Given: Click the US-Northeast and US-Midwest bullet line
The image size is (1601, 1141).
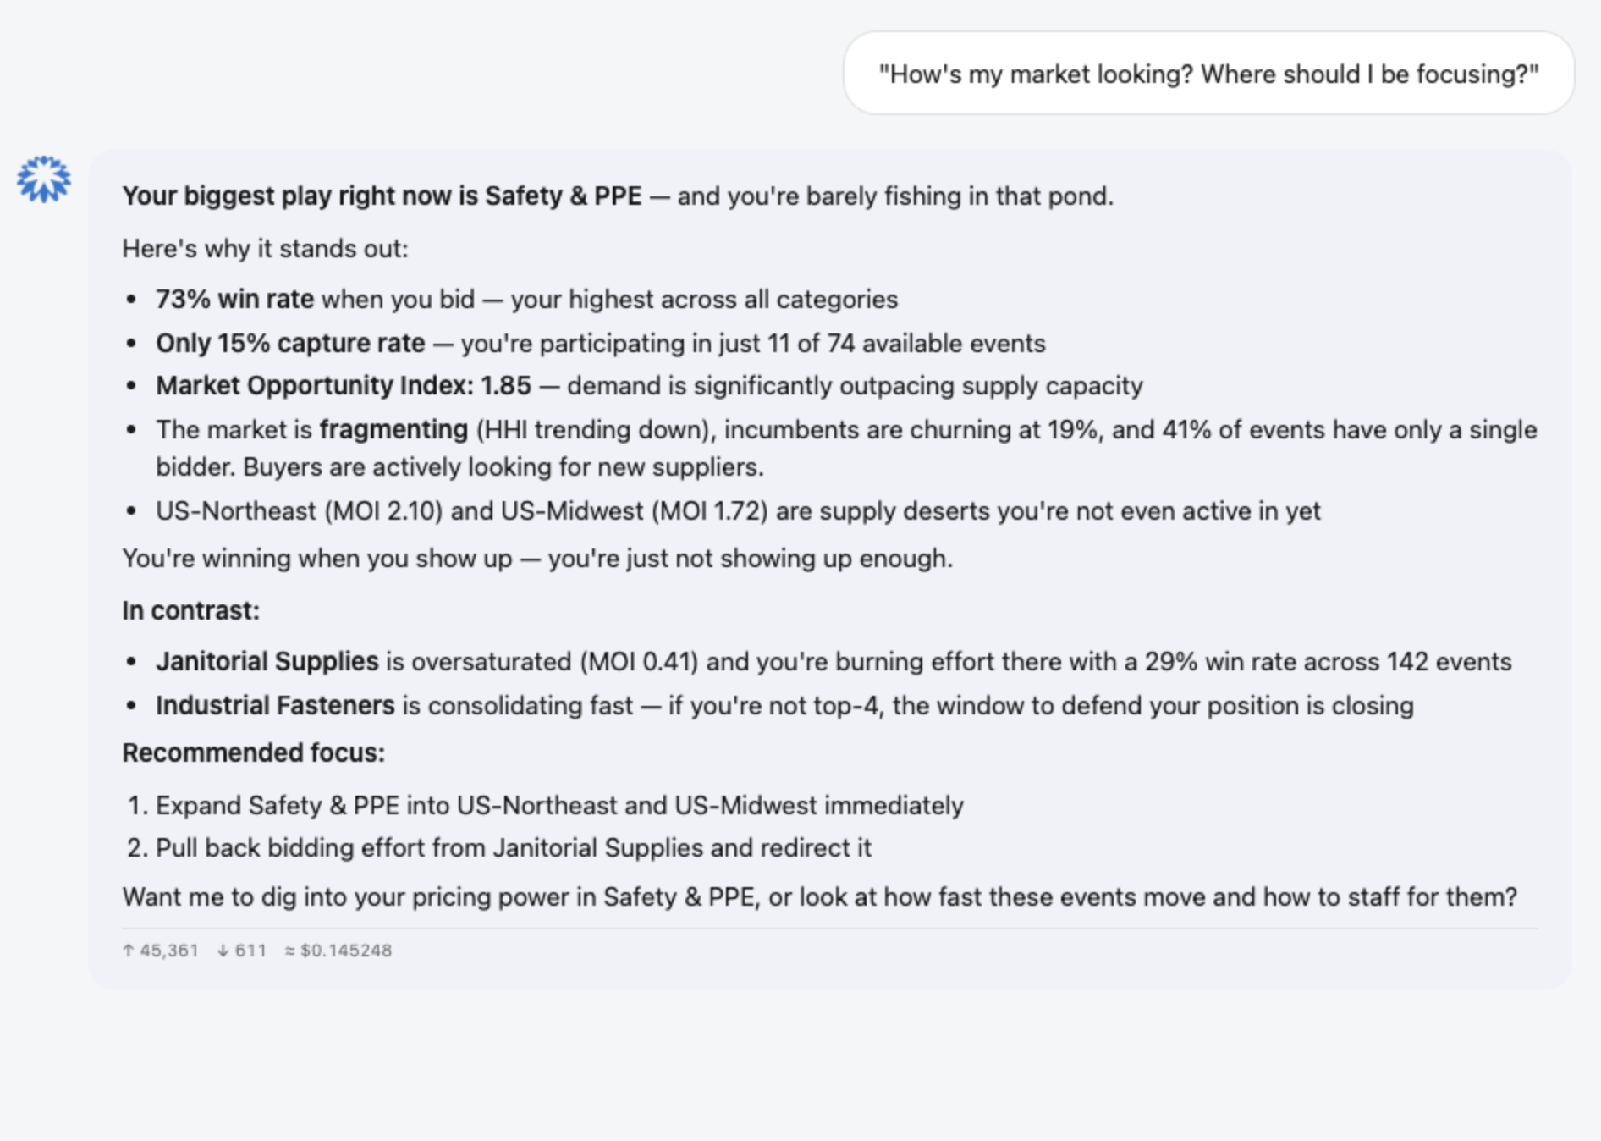Looking at the screenshot, I should point(738,510).
